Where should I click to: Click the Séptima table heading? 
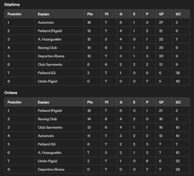click(12, 5)
